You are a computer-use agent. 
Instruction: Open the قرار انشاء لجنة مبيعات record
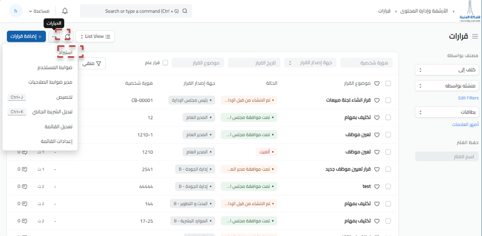(x=349, y=100)
